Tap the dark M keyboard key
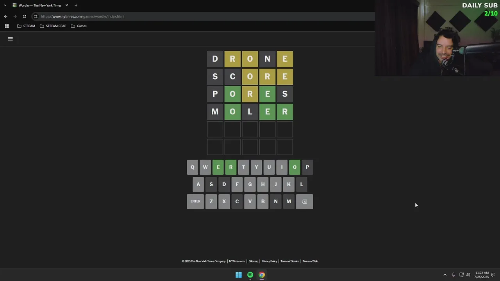Image resolution: width=500 pixels, height=281 pixels. pos(289,201)
